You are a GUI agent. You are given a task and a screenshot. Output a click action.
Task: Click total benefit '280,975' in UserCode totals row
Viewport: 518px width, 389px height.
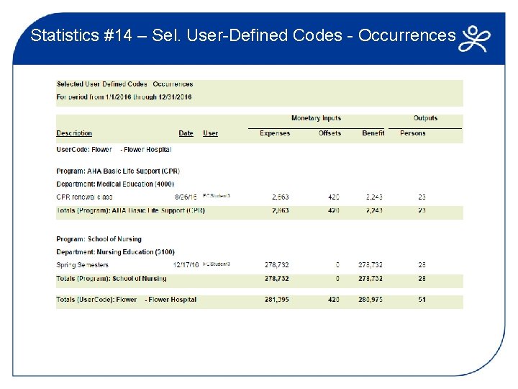[371, 300]
